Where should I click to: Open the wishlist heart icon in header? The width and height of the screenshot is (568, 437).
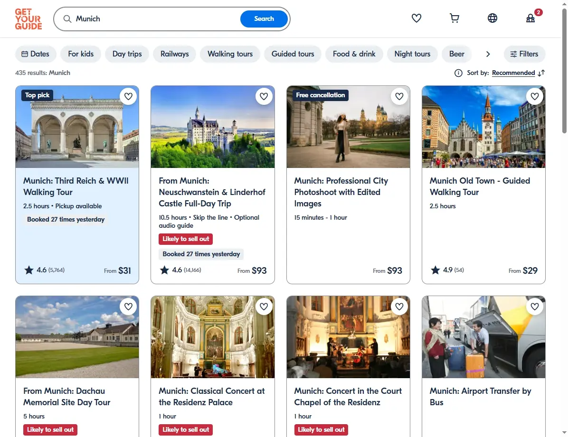(416, 18)
